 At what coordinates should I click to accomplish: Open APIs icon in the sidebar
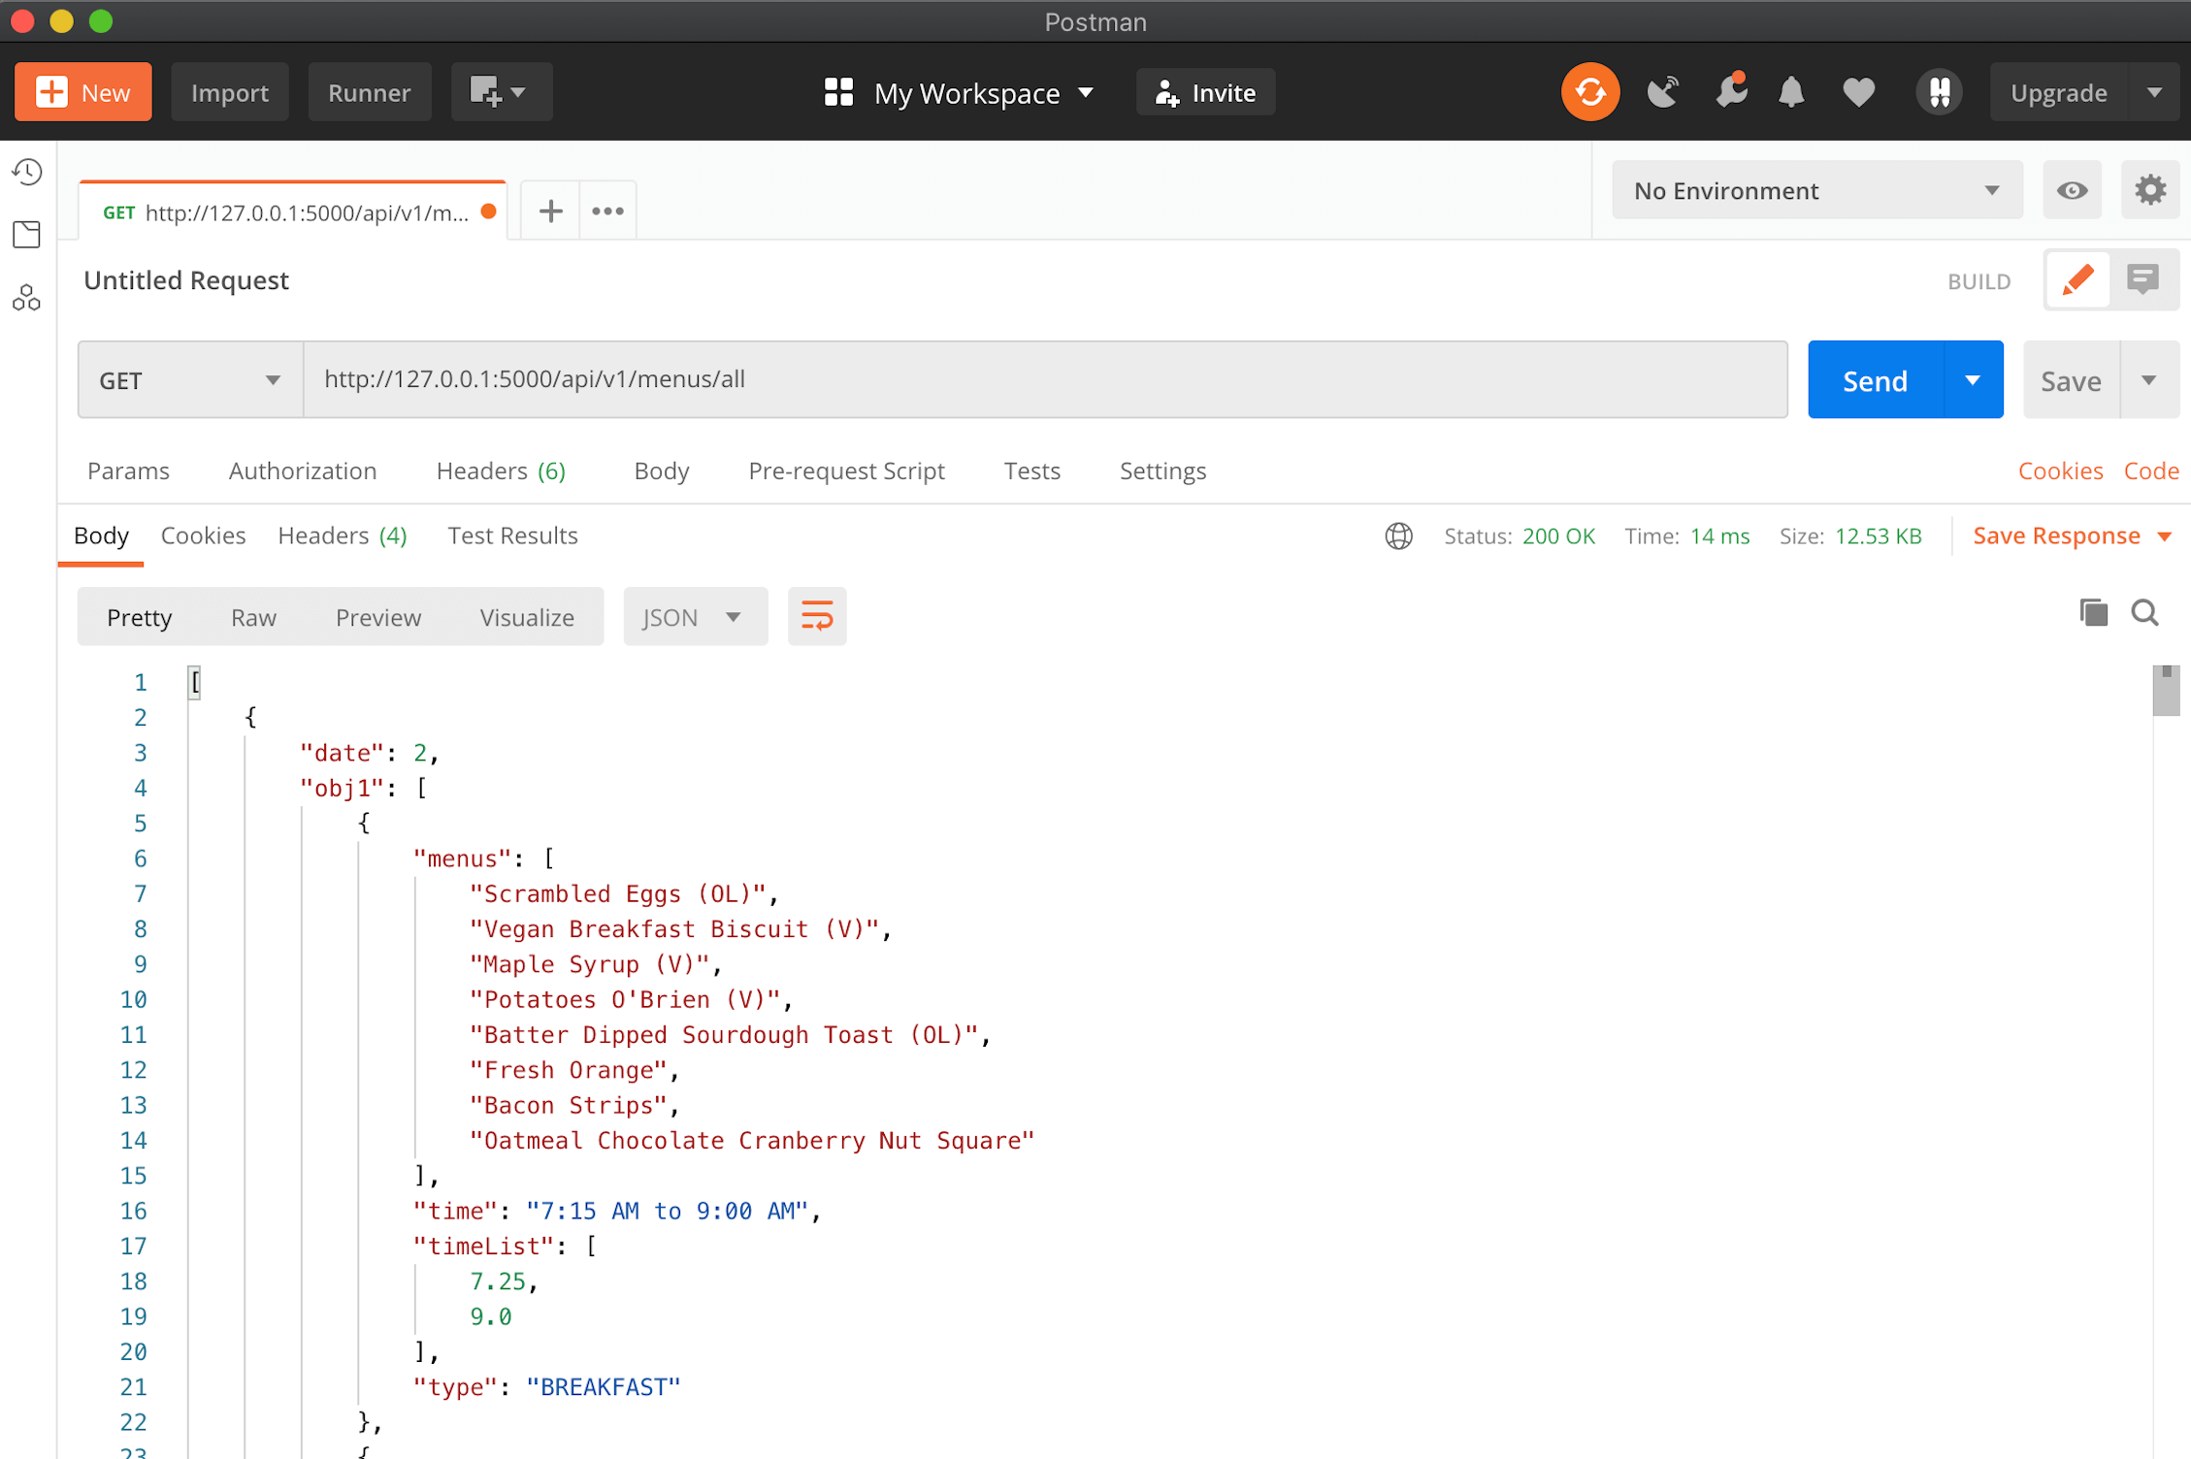click(x=27, y=298)
